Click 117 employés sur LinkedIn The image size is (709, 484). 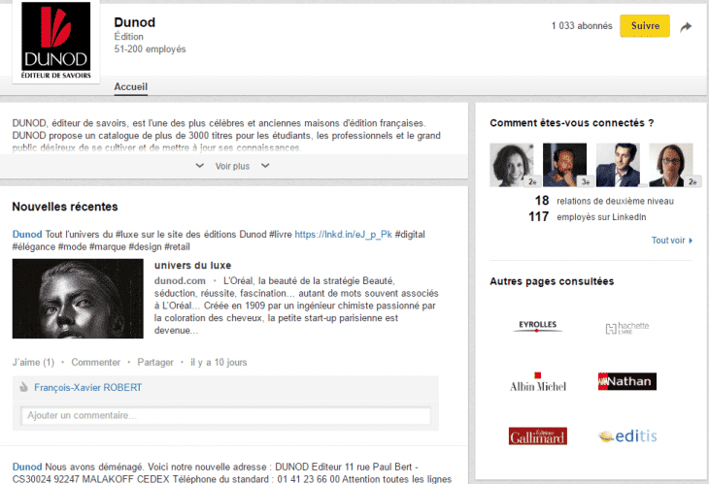(588, 217)
